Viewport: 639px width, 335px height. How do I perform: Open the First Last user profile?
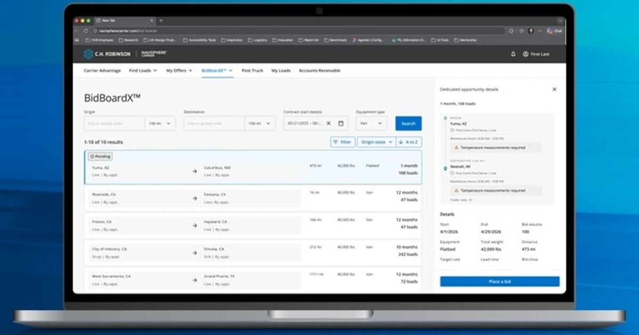[x=536, y=54]
